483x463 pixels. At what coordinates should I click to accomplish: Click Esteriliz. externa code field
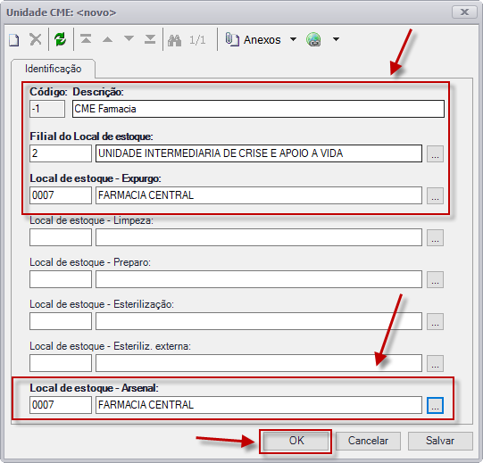[x=61, y=363]
